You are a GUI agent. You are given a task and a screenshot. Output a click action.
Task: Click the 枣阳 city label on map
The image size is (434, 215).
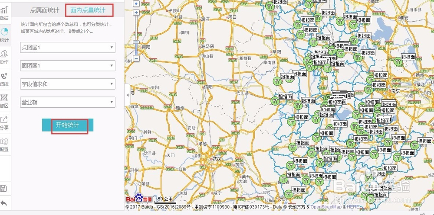(155, 87)
